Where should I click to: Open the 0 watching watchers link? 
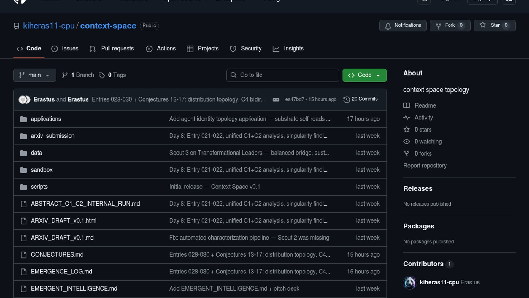pyautogui.click(x=428, y=142)
